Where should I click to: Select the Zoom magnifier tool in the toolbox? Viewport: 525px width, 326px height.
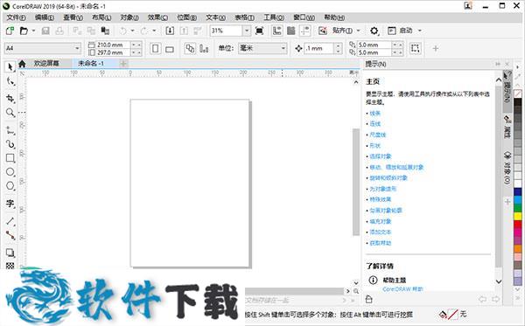click(10, 113)
